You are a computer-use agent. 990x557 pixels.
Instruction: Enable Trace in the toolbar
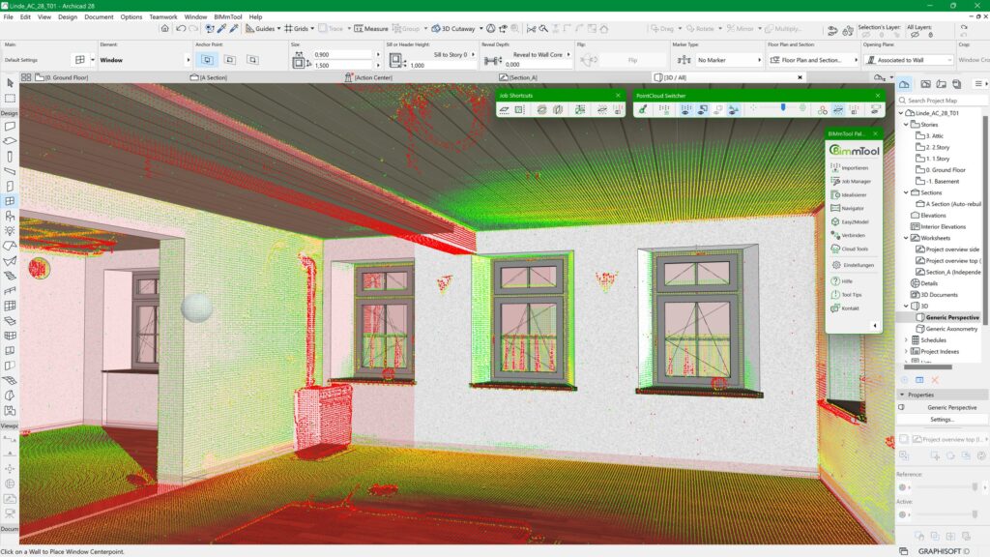pyautogui.click(x=329, y=28)
